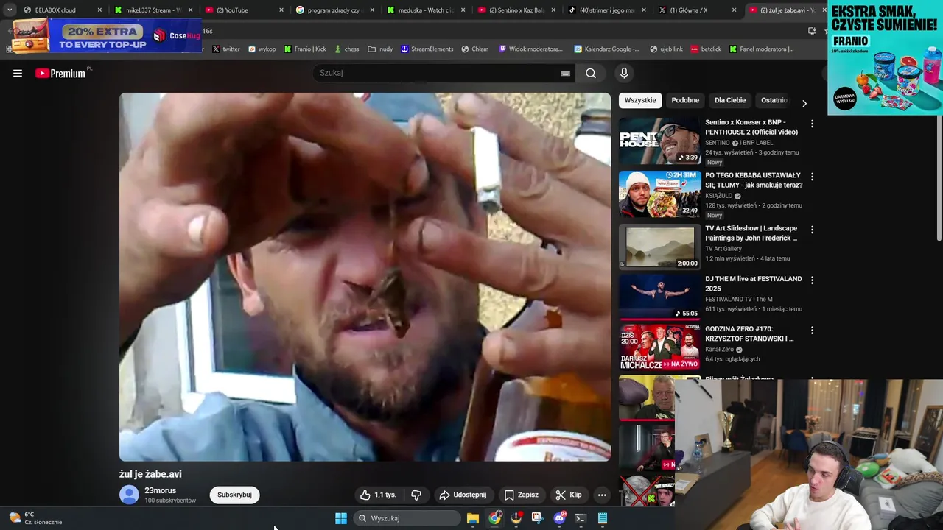Switch to the meduska Watch clip tab

tap(426, 10)
